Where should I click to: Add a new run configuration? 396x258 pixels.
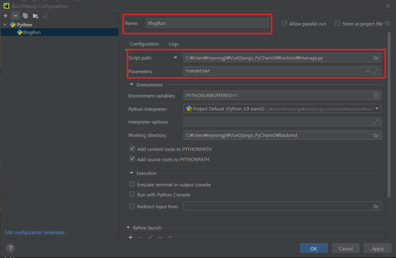coord(5,16)
